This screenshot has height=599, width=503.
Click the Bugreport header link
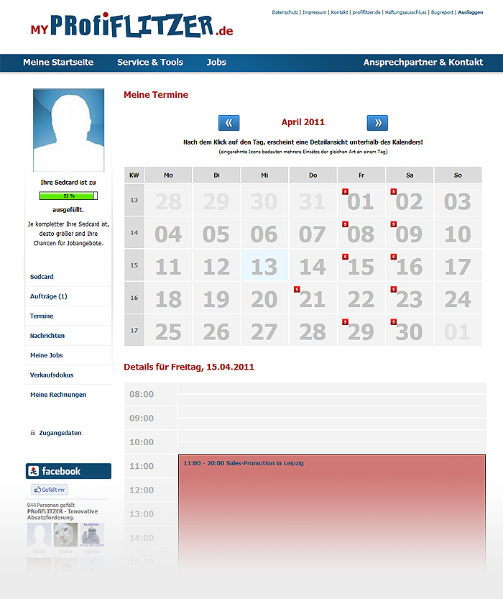442,12
